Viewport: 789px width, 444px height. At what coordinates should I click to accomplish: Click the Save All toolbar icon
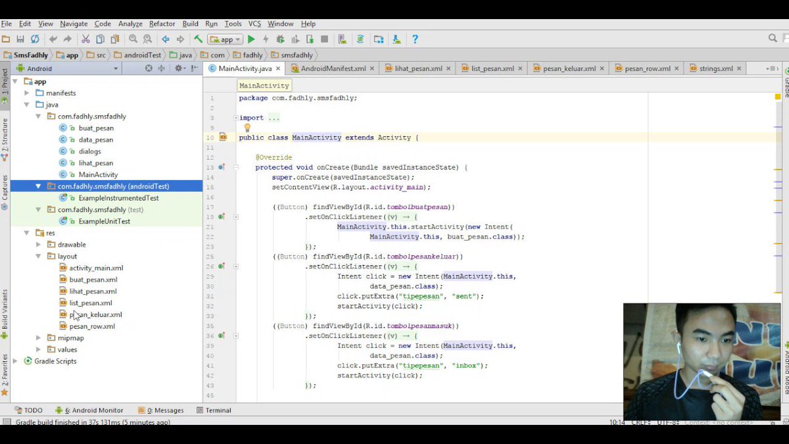coord(20,39)
